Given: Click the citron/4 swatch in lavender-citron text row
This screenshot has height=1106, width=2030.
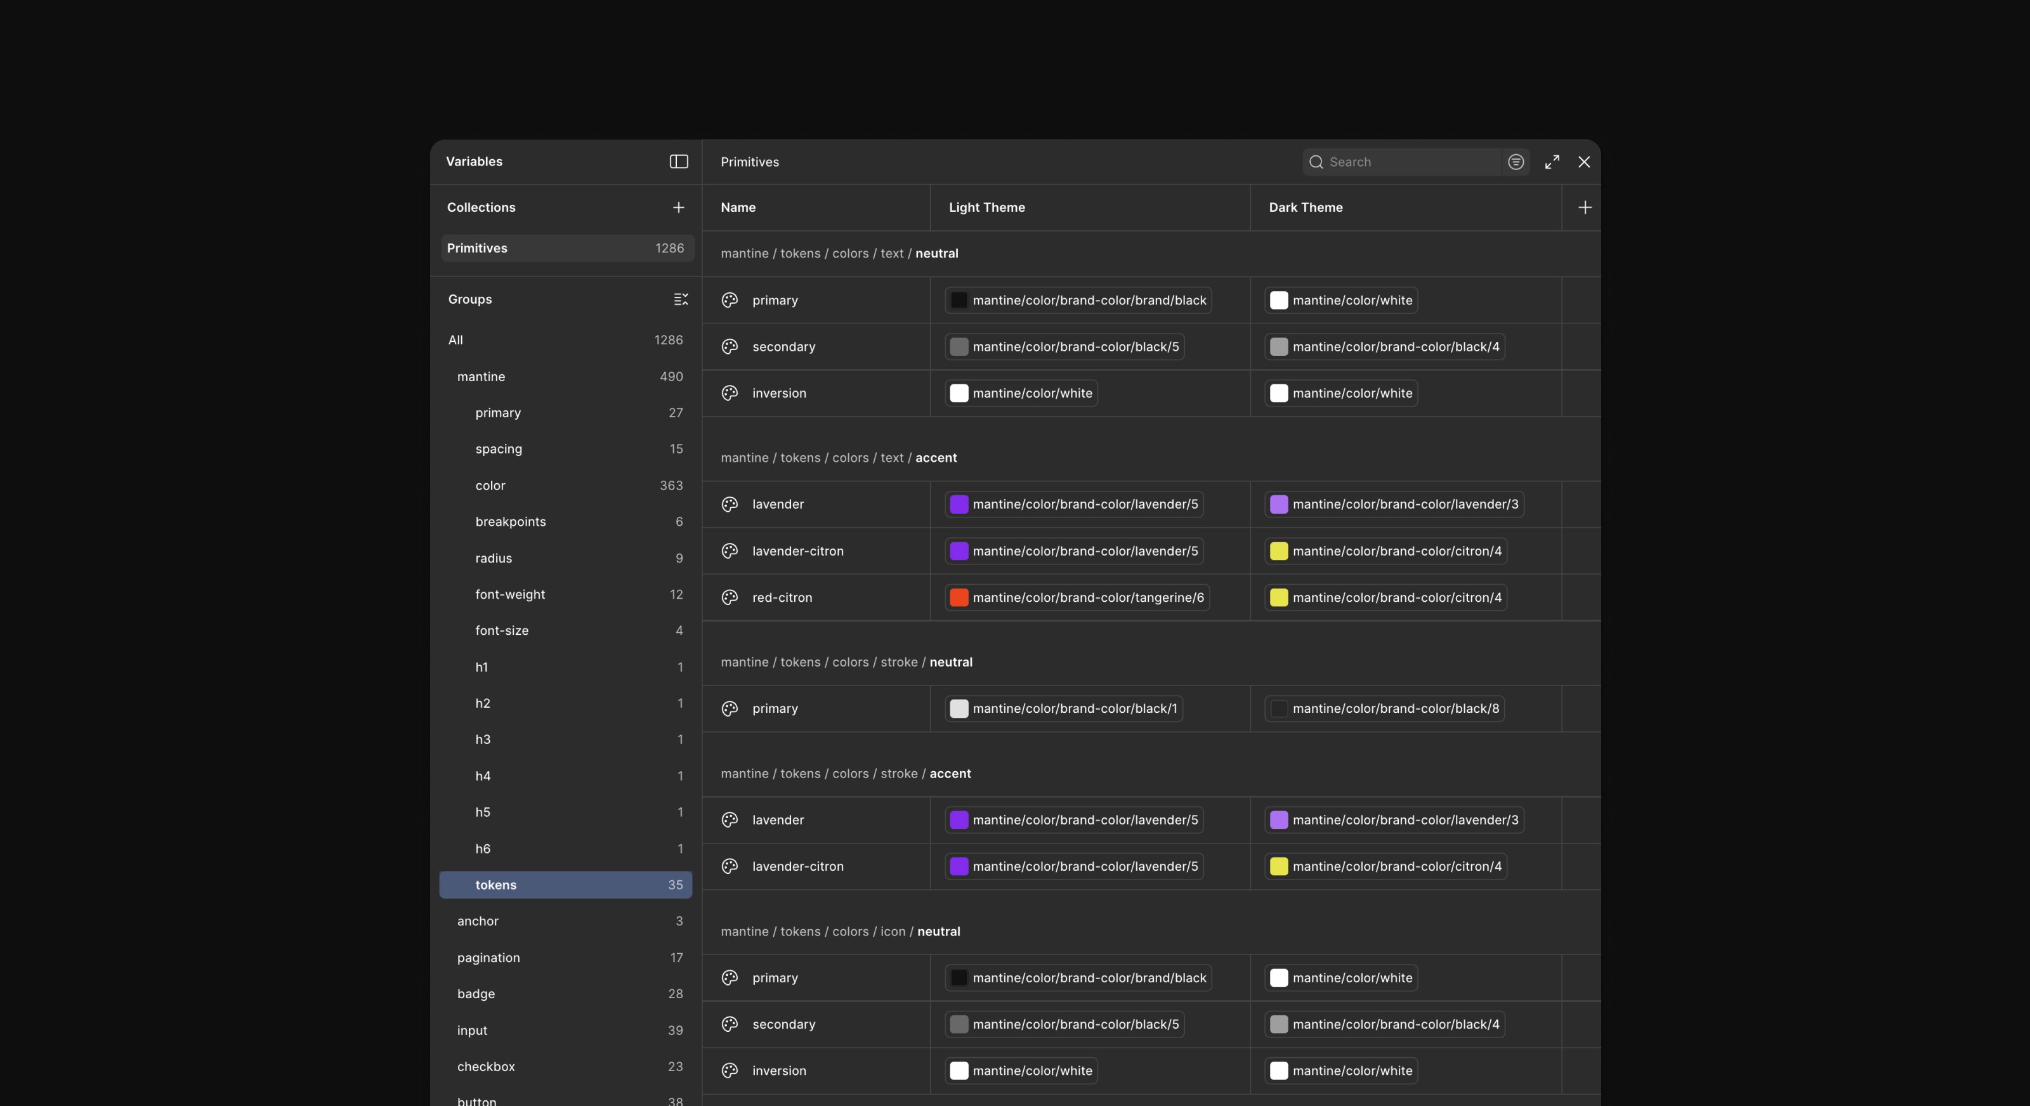Looking at the screenshot, I should tap(1278, 550).
